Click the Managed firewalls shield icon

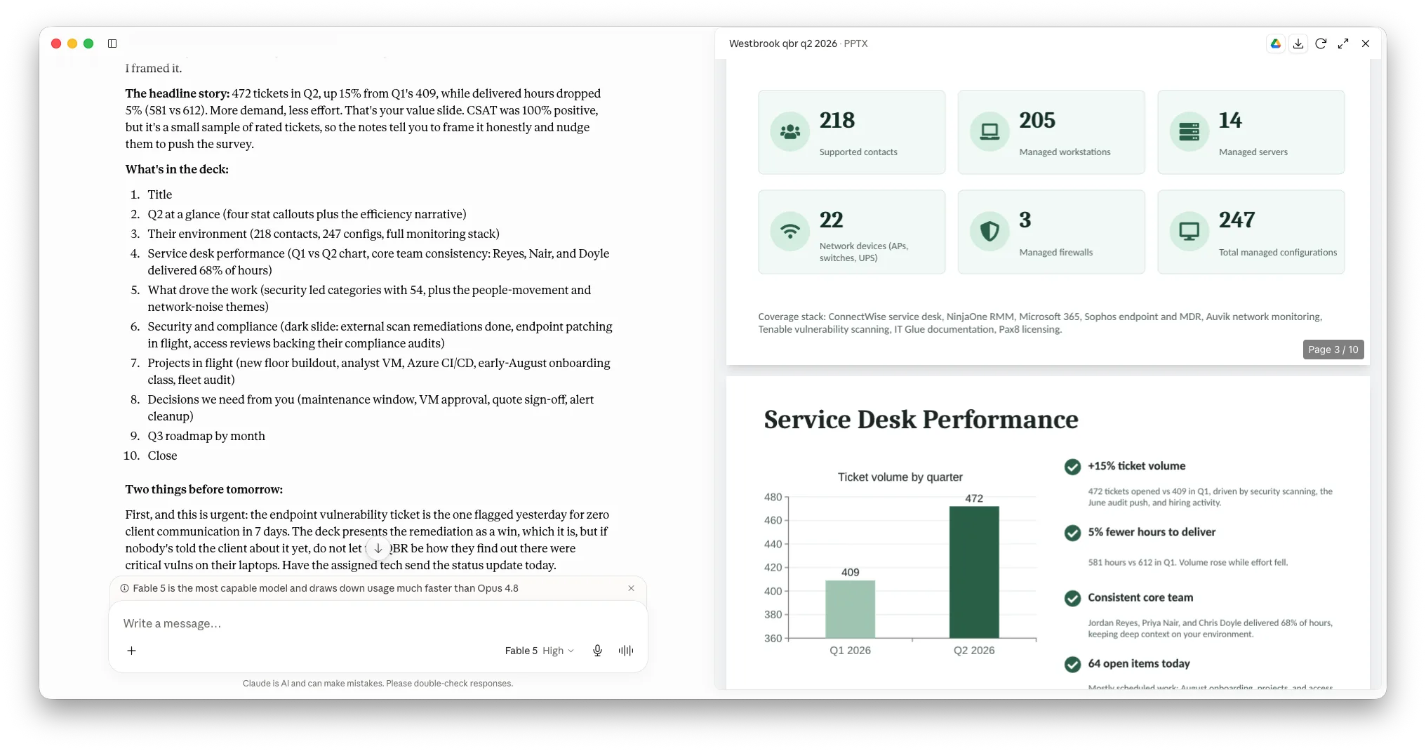(x=989, y=232)
